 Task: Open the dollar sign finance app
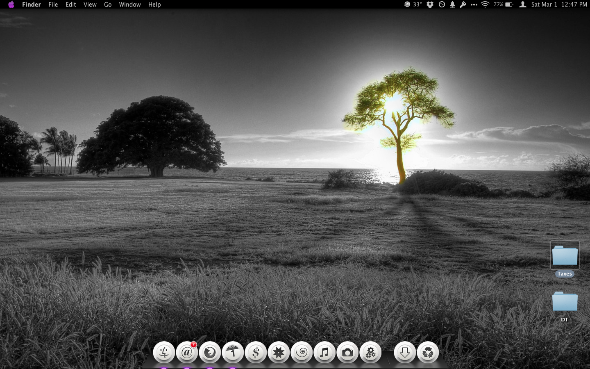pyautogui.click(x=256, y=352)
